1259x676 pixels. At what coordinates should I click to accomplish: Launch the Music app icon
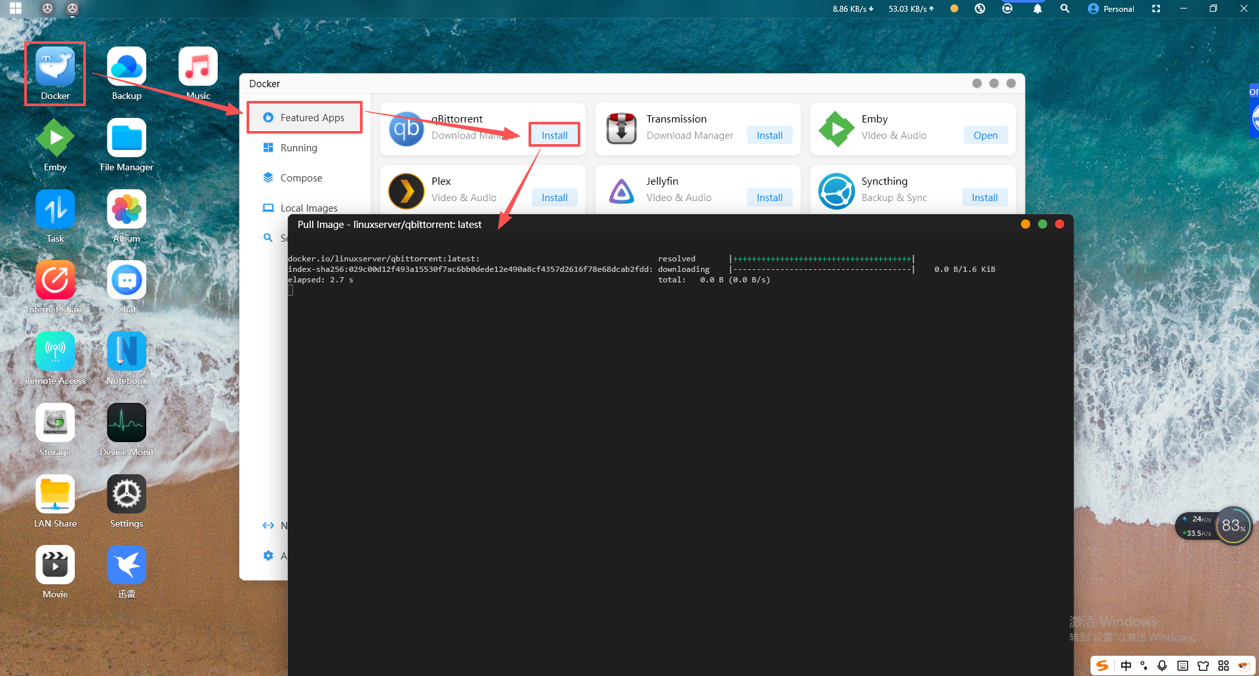198,66
